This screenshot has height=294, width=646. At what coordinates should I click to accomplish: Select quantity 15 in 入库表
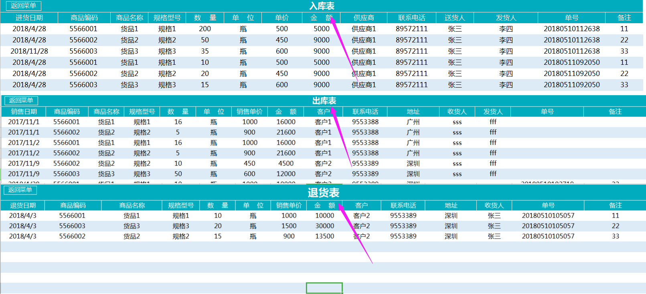click(205, 85)
